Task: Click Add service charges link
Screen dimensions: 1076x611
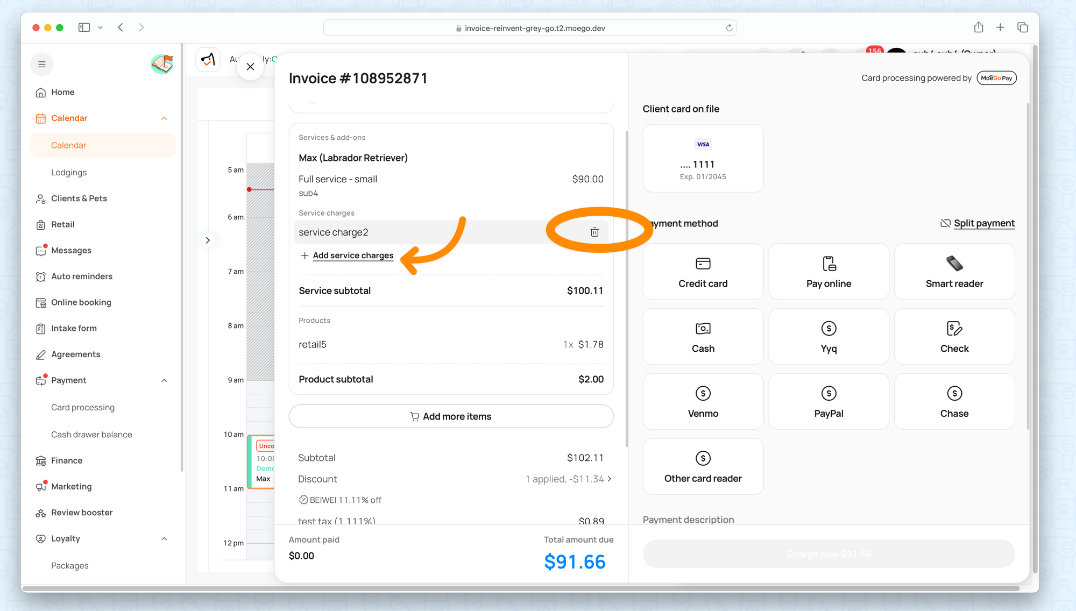Action: [x=352, y=255]
